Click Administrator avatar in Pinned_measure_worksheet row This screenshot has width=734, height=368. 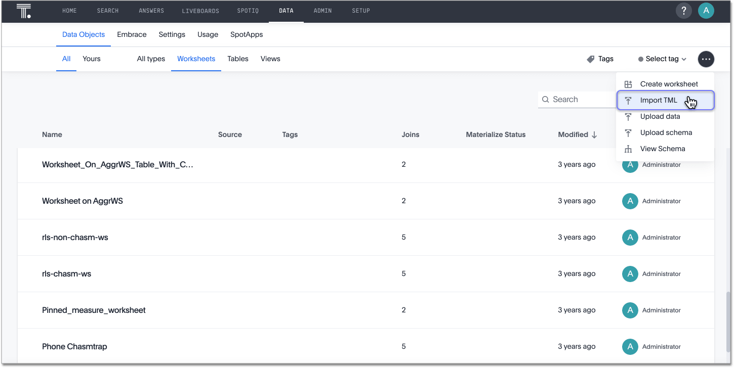[x=630, y=310]
